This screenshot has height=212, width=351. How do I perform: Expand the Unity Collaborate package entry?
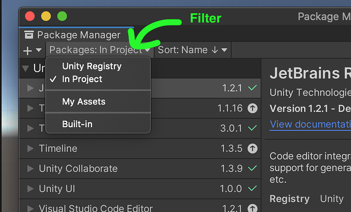coord(31,169)
